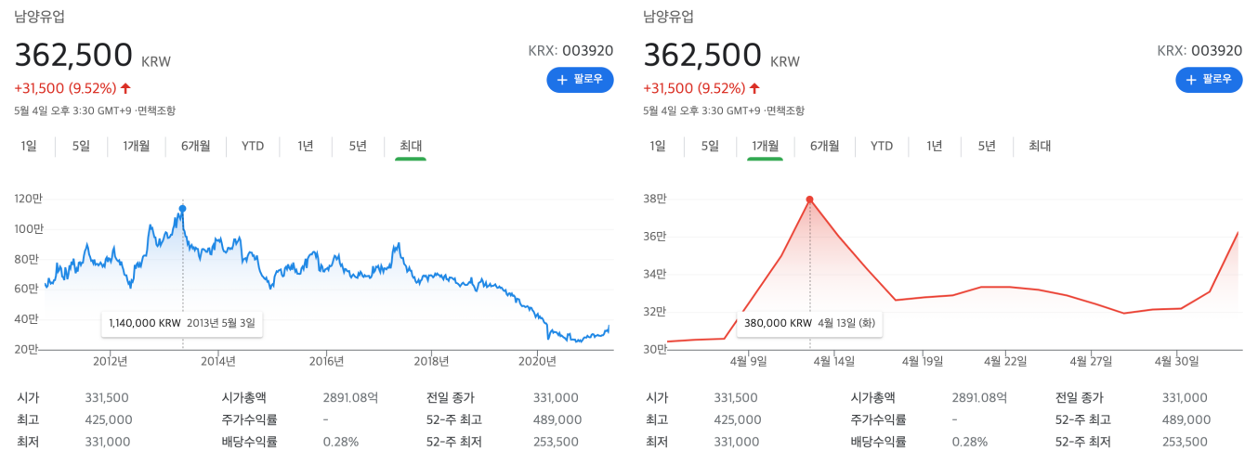This screenshot has width=1258, height=464.
Task: Click the 489,000 52-week high in left panel
Action: pos(557,419)
